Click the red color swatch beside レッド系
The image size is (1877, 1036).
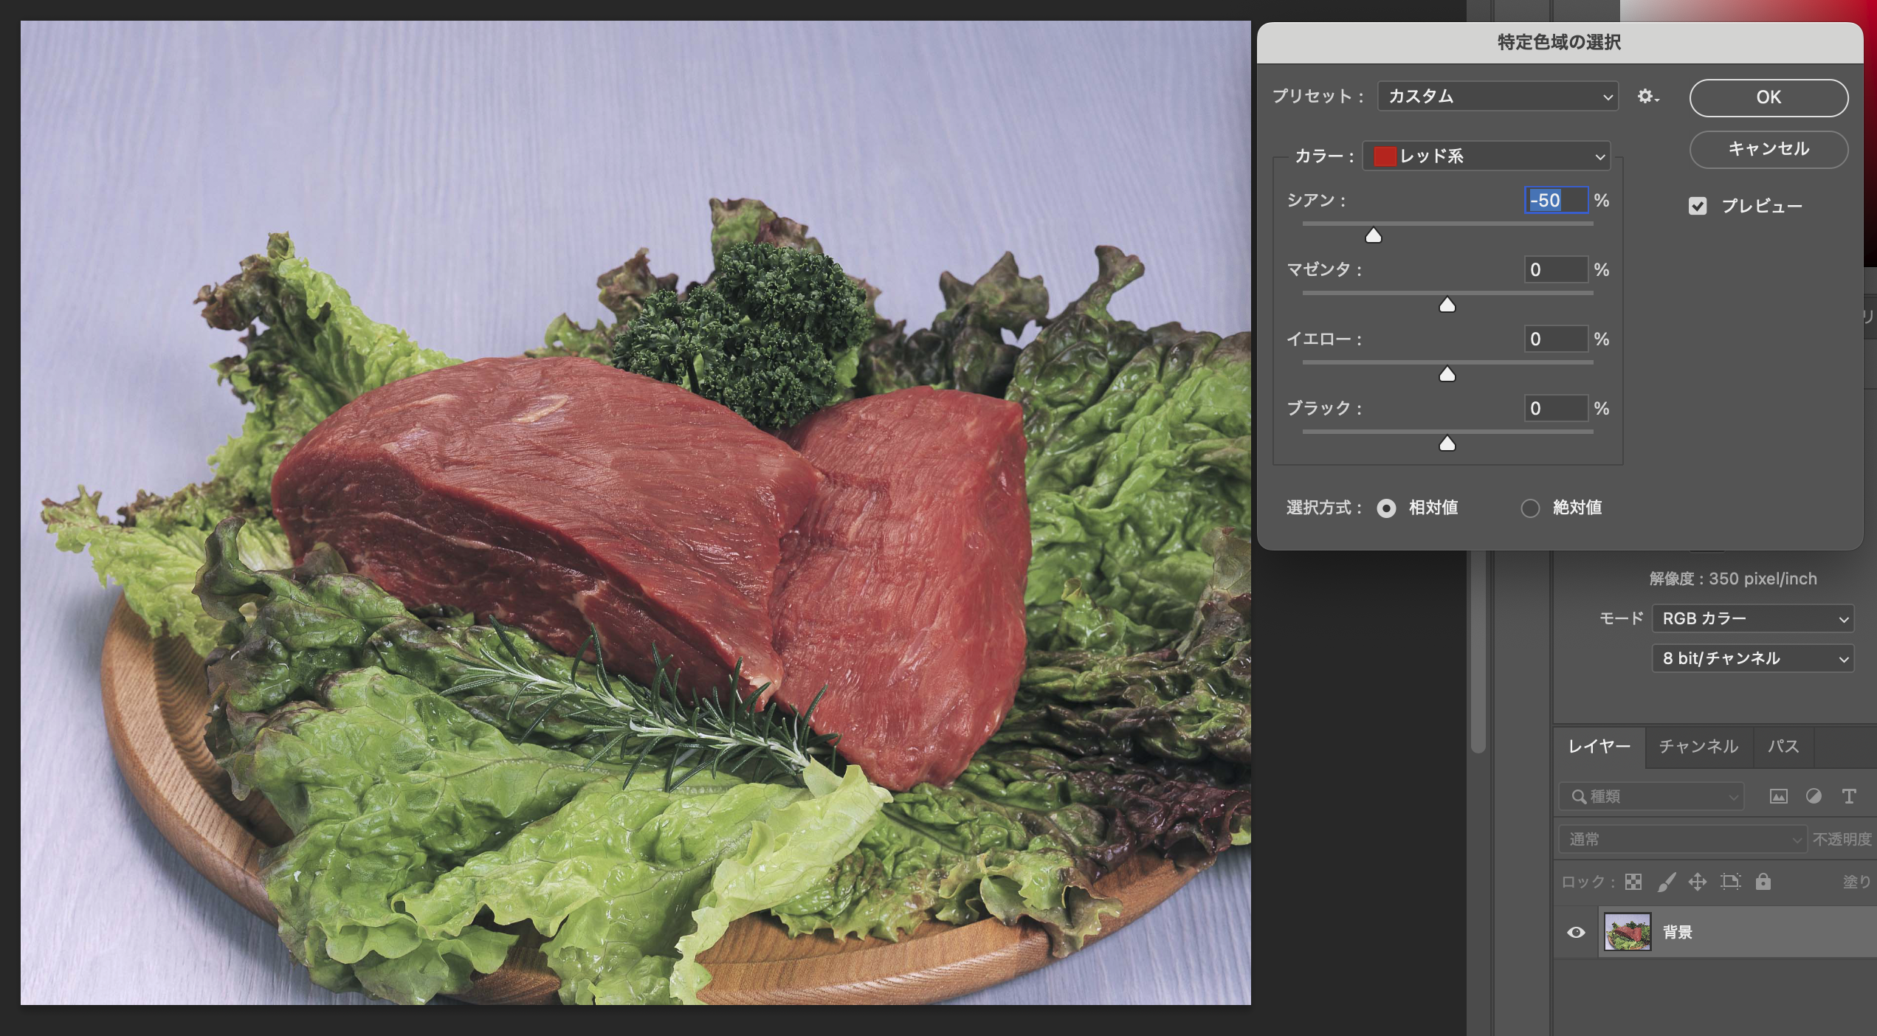tap(1385, 156)
